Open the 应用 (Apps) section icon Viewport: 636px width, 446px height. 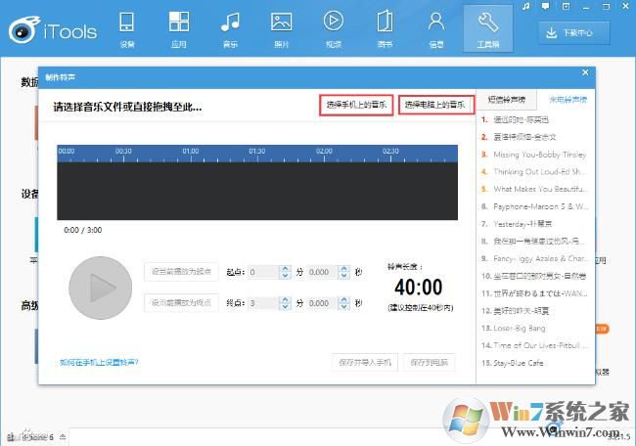pyautogui.click(x=179, y=27)
